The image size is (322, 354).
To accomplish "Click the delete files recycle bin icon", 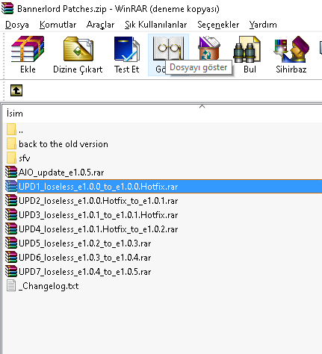I will pyautogui.click(x=208, y=48).
